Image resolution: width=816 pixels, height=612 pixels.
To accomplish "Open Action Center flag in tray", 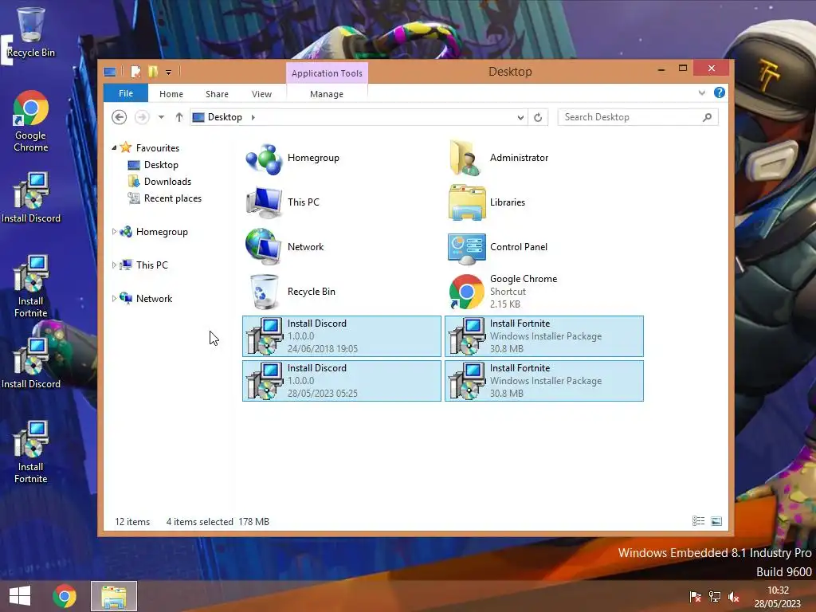I will tap(695, 597).
